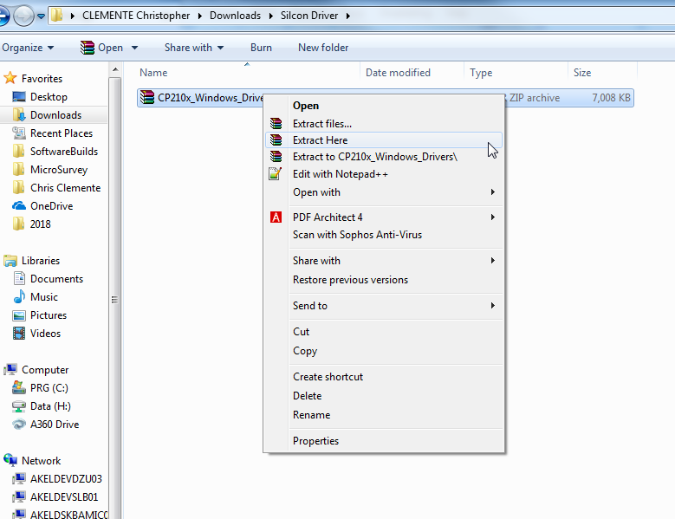This screenshot has width=675, height=519.
Task: Expand the Share with toolbar dropdown
Action: (x=194, y=48)
